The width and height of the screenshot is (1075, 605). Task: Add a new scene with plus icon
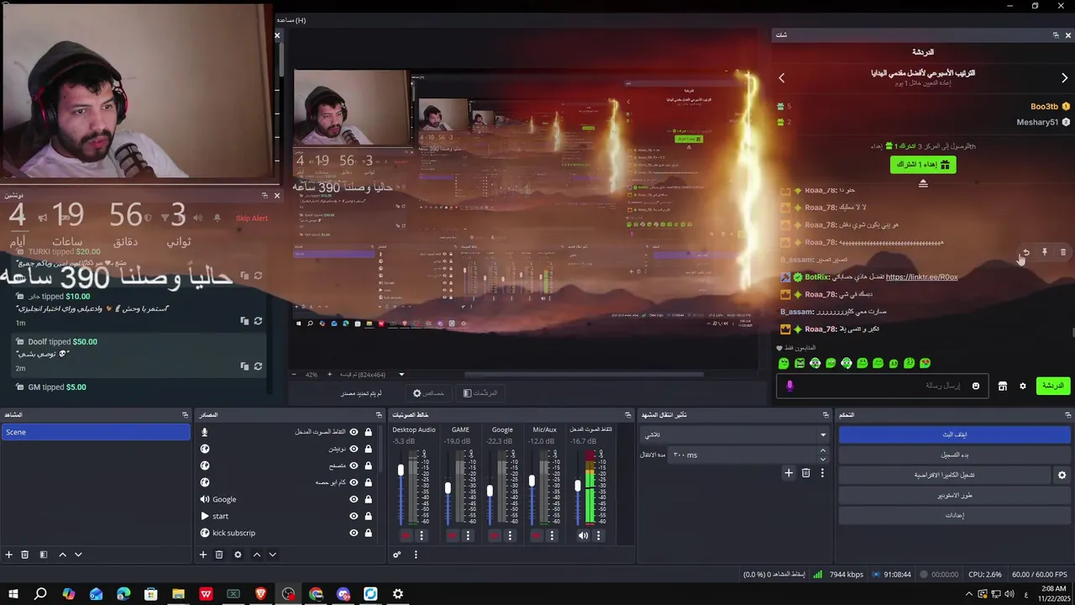(9, 555)
